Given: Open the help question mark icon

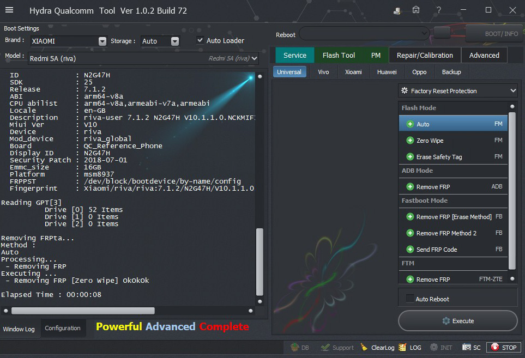Looking at the screenshot, I should pyautogui.click(x=438, y=10).
